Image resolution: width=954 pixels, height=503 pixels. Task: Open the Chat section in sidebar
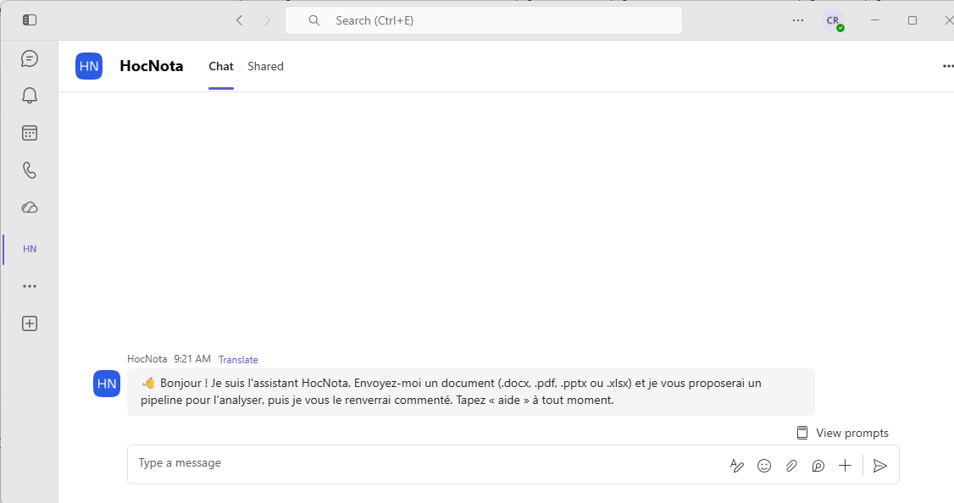(x=29, y=58)
